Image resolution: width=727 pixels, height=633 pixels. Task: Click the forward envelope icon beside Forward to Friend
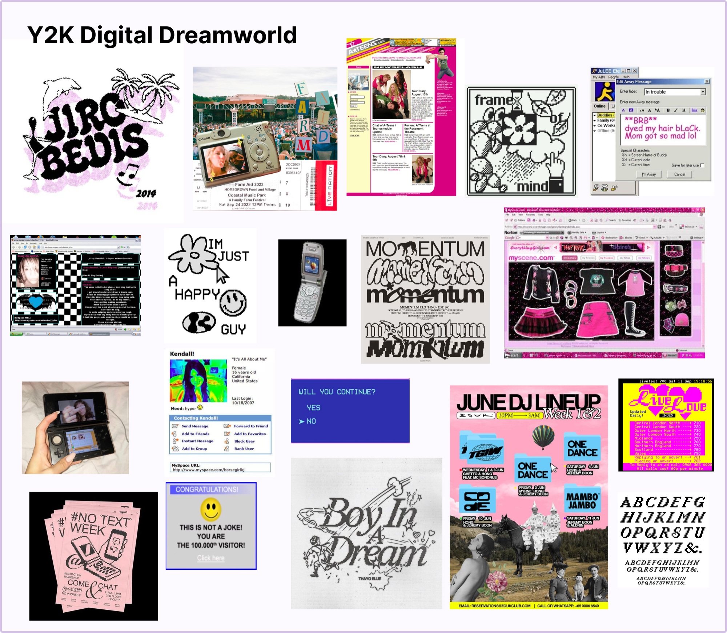coord(227,426)
